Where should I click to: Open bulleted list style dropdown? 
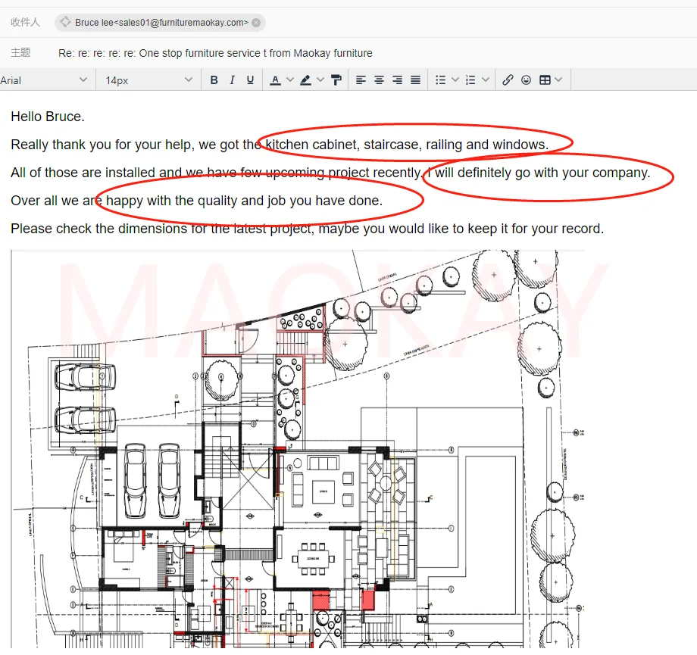[x=455, y=80]
